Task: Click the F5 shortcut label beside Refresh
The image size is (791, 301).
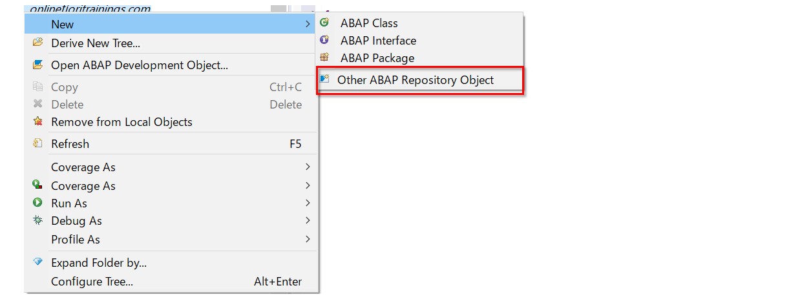Action: tap(295, 143)
